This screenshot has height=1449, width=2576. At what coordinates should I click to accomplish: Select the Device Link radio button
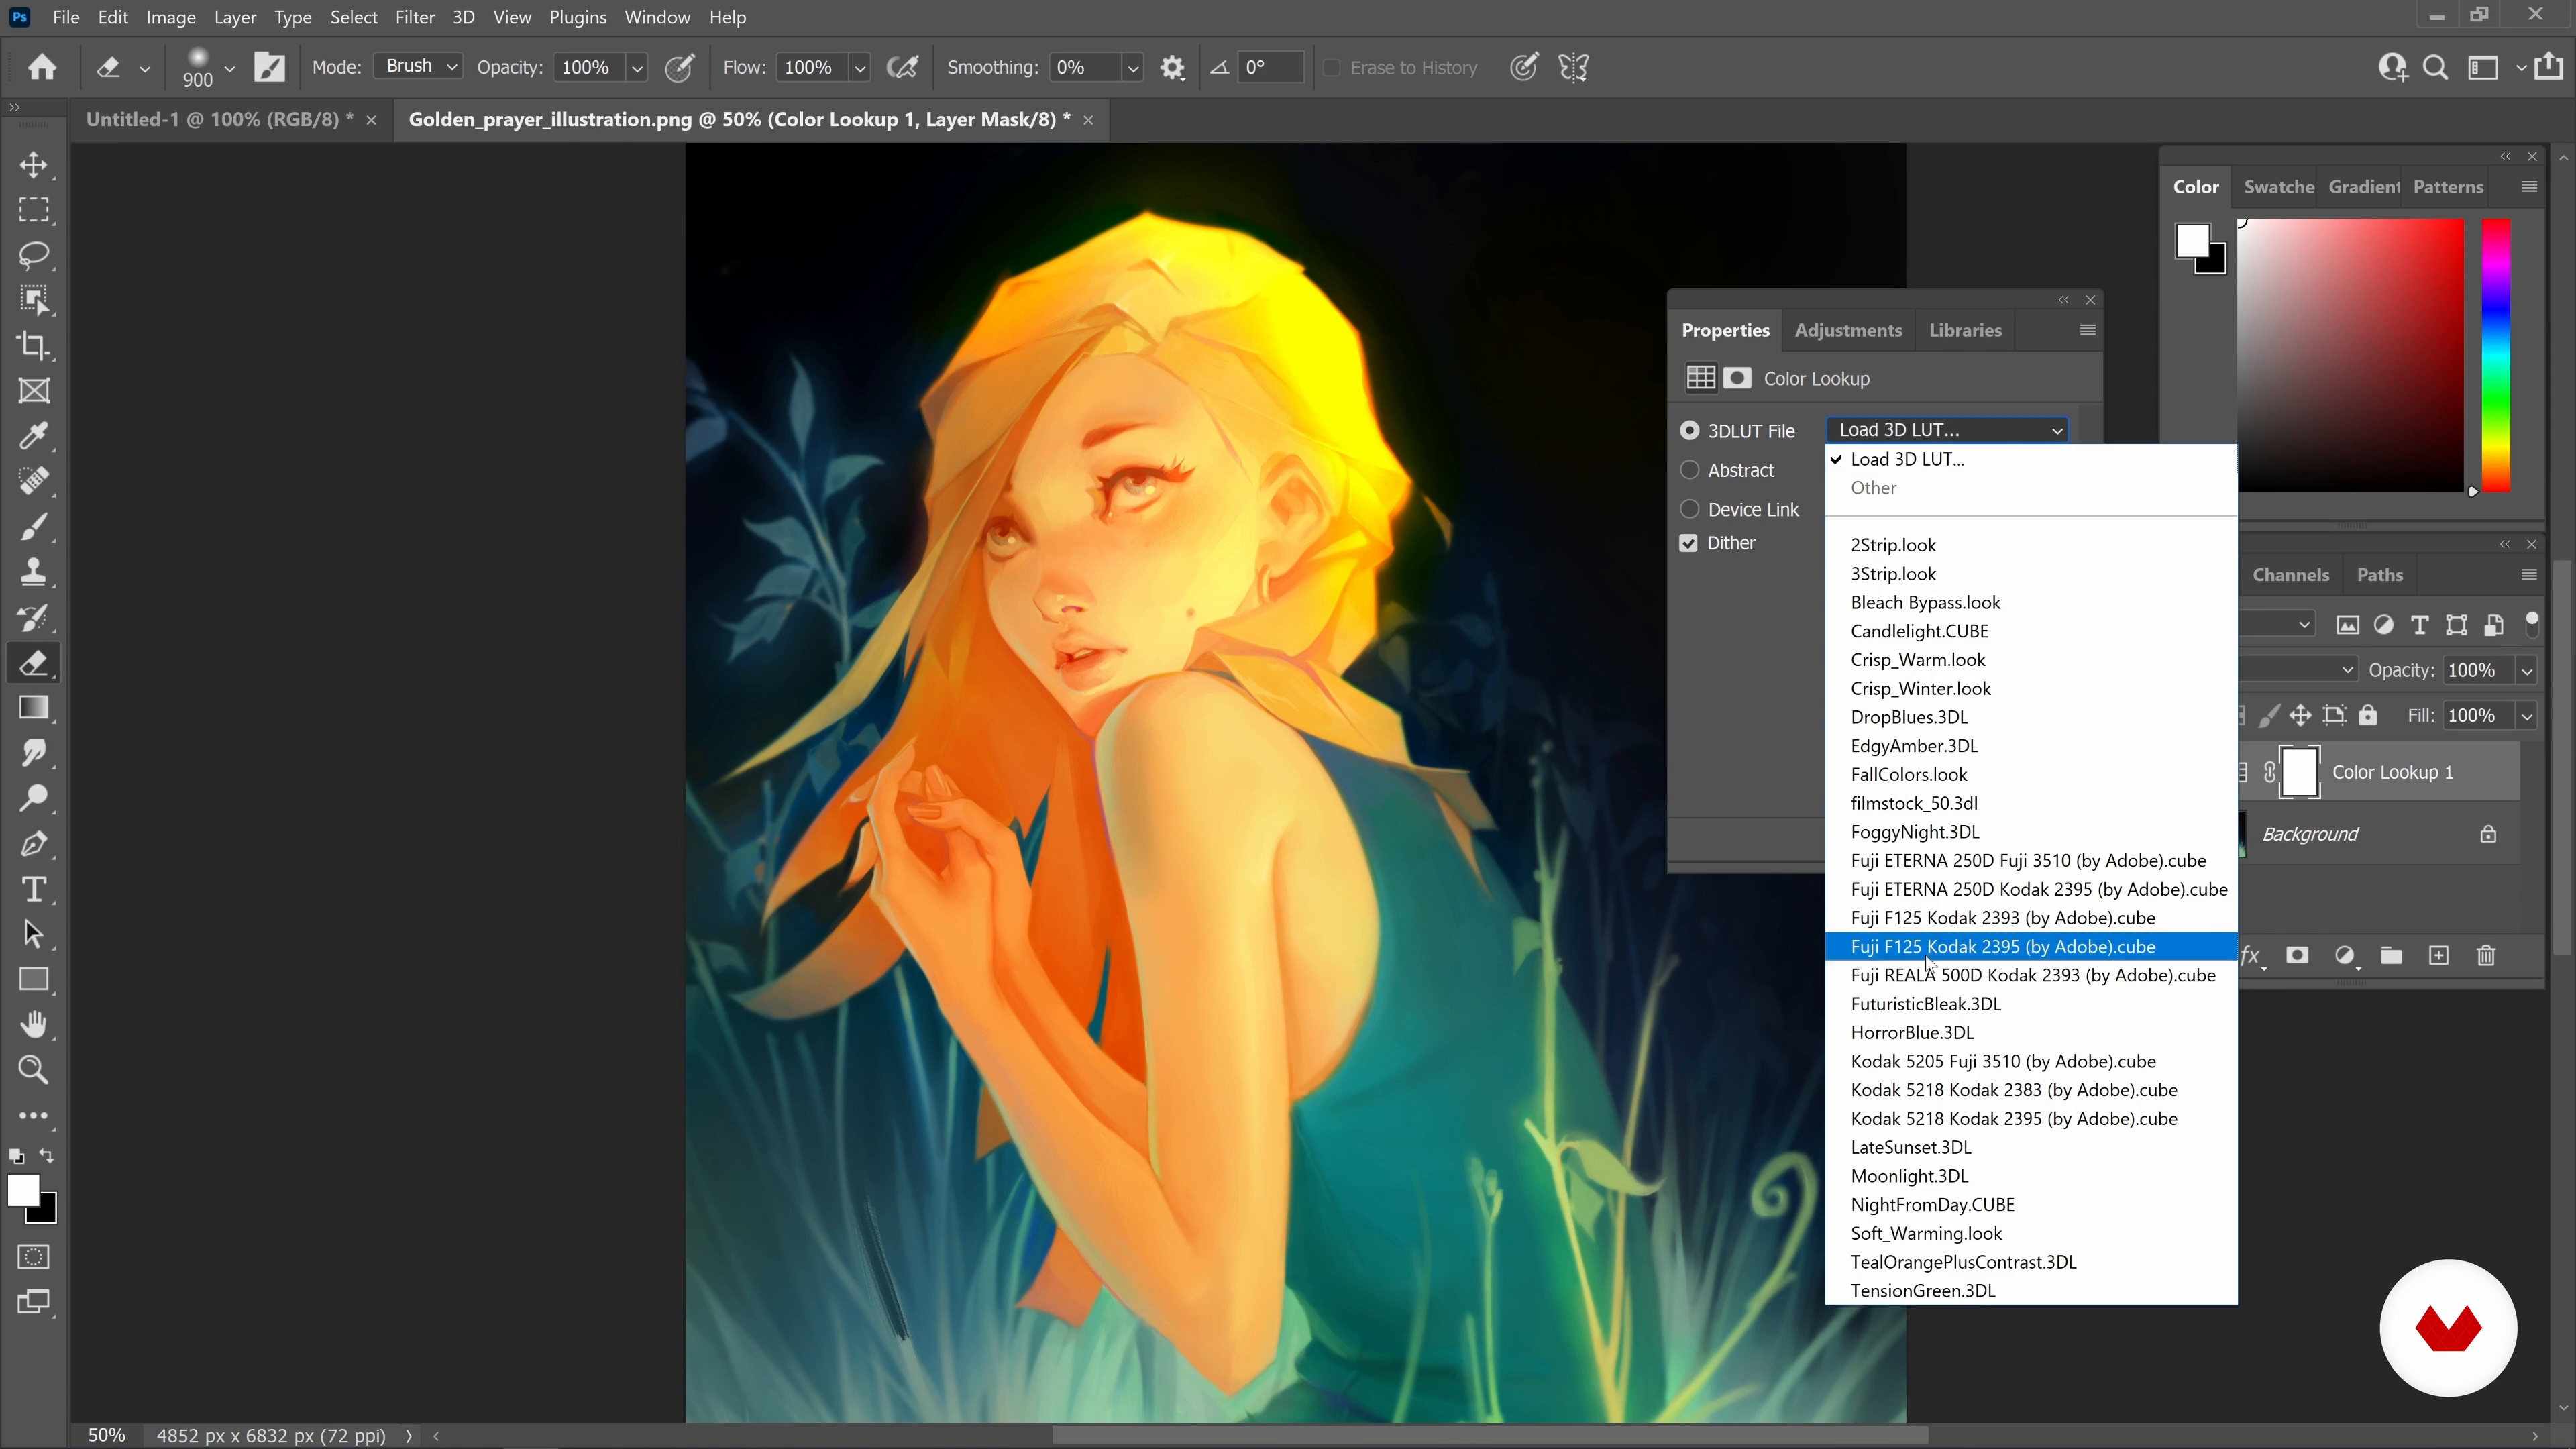click(1690, 509)
